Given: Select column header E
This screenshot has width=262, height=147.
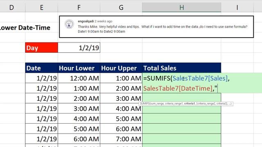Looking at the screenshot, I should pos(42,7).
